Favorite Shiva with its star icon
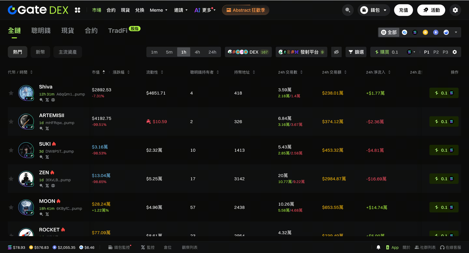Screen dimensions: 469x253 [x=11, y=93]
